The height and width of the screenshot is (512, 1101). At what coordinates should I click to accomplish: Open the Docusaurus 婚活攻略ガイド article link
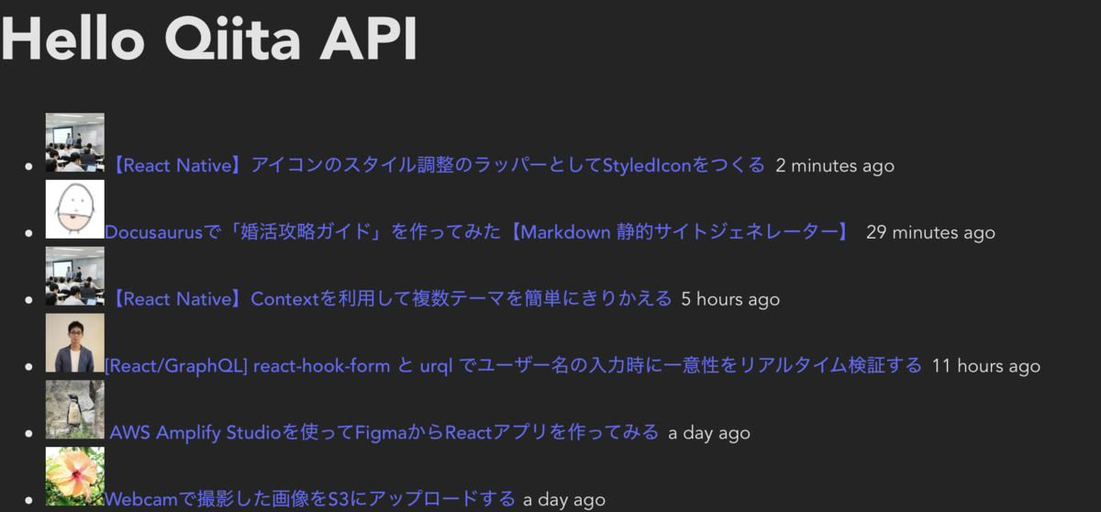[x=479, y=232]
